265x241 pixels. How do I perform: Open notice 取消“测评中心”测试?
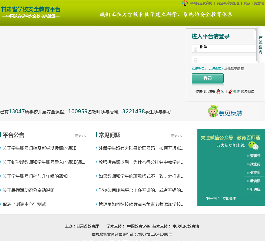point(24,204)
